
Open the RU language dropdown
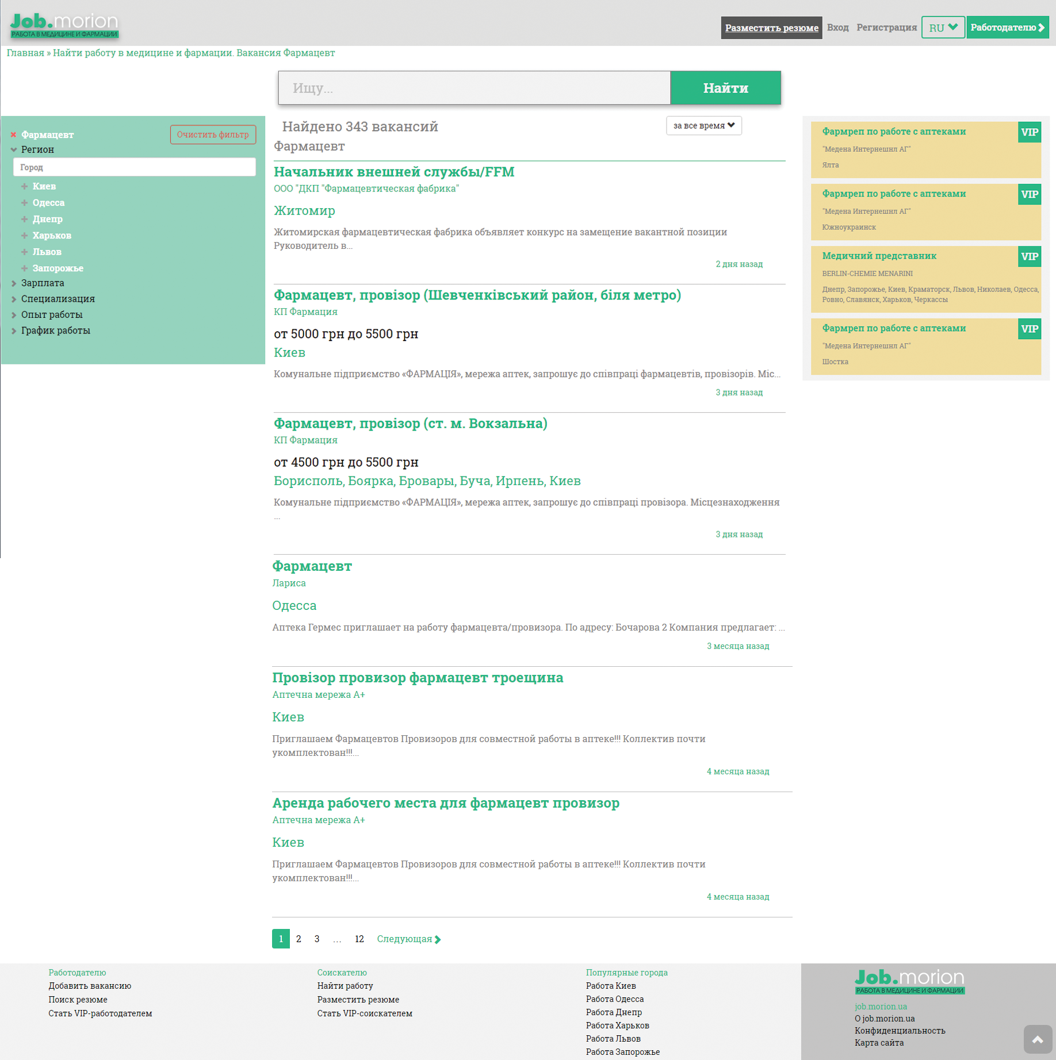pyautogui.click(x=943, y=28)
